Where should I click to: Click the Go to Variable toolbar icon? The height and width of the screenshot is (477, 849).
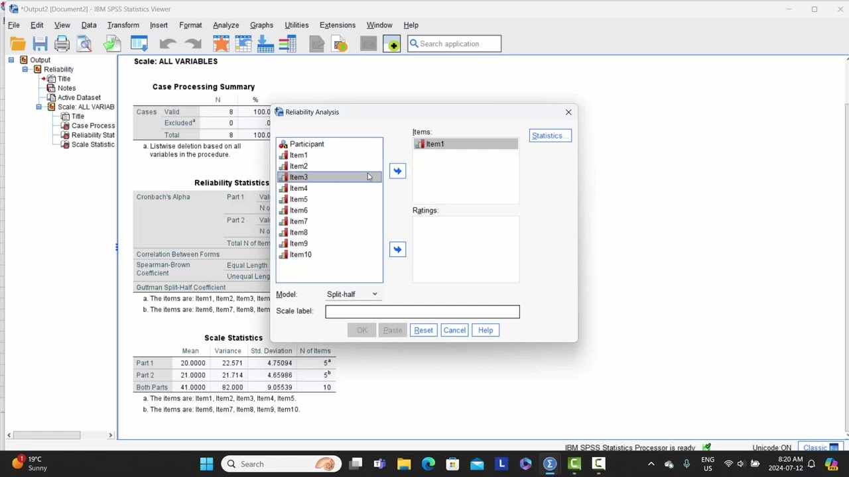(x=265, y=44)
